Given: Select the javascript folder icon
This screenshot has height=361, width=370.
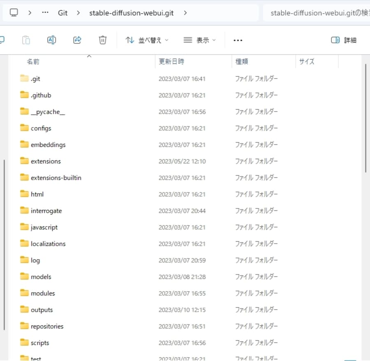Looking at the screenshot, I should [x=24, y=227].
